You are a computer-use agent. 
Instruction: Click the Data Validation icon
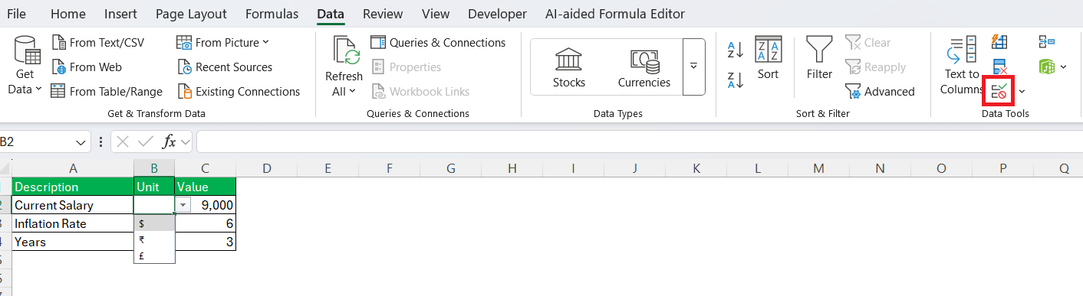[x=999, y=91]
